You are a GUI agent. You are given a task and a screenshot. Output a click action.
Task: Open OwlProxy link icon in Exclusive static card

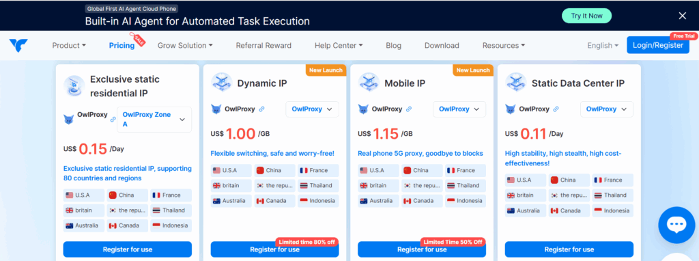tap(113, 120)
